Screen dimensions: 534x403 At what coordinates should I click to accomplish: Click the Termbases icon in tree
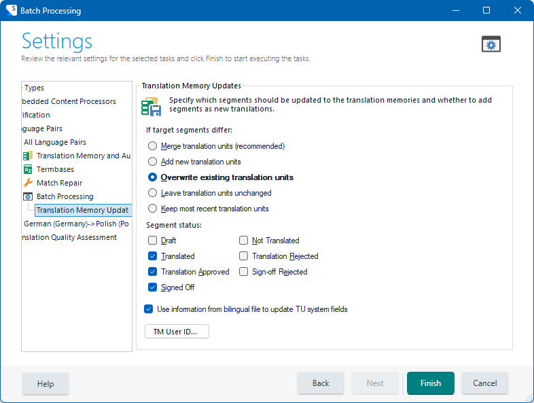tap(28, 169)
